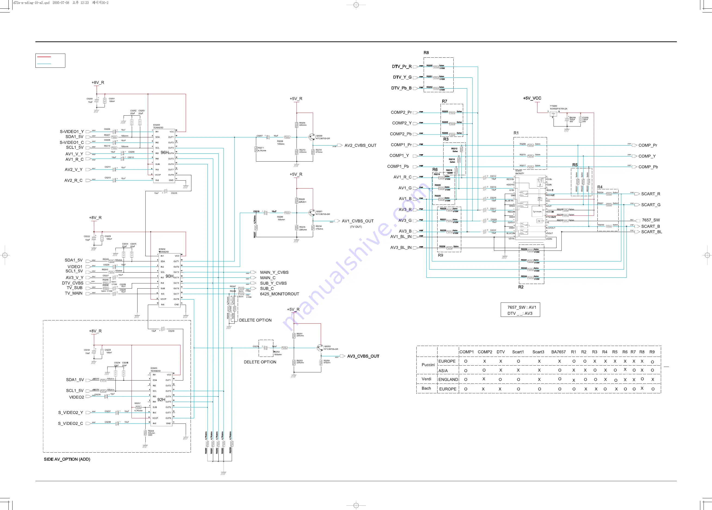Select the Verdi row header in table
The image size is (712, 510).
(426, 379)
